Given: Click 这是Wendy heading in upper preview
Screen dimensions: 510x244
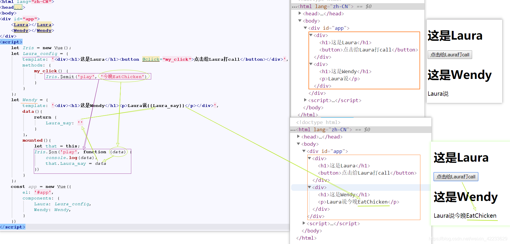Looking at the screenshot, I should point(459,75).
